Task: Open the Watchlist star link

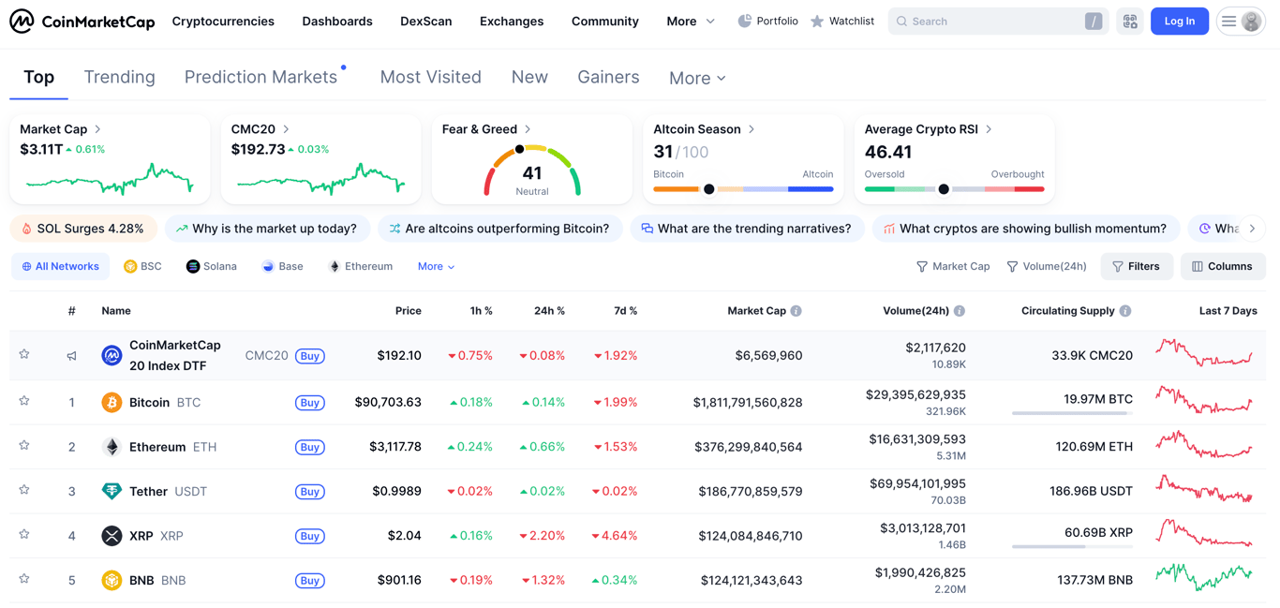Action: (x=841, y=21)
